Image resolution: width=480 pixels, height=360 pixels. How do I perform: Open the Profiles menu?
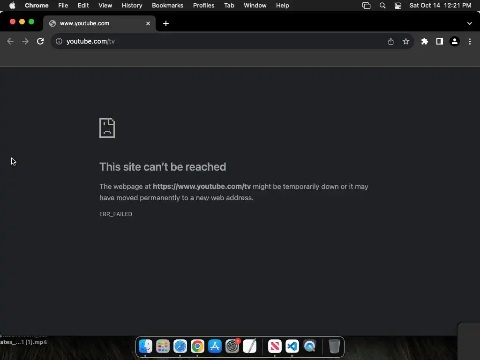click(203, 6)
